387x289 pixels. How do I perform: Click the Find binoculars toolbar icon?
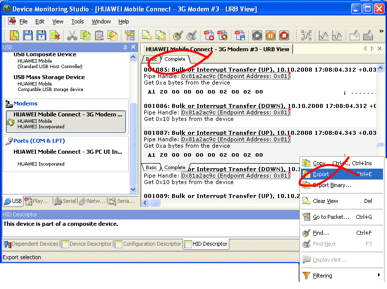(178, 35)
